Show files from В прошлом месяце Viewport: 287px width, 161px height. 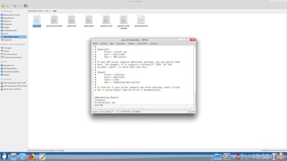point(12,57)
